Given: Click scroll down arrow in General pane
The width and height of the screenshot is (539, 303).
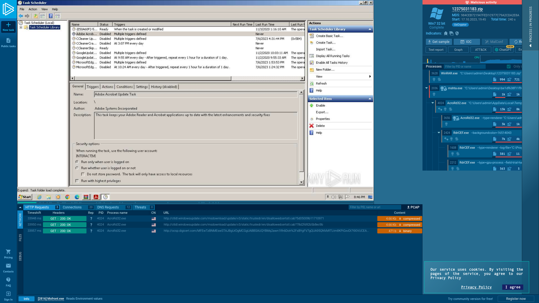Looking at the screenshot, I should pos(301,182).
